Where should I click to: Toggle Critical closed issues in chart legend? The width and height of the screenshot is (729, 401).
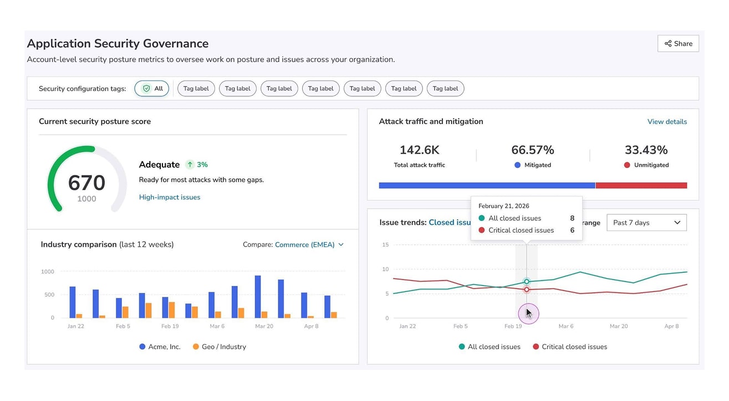(x=570, y=347)
